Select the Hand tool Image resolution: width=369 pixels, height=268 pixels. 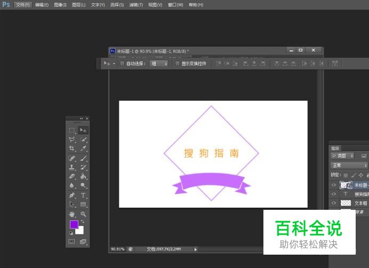point(72,214)
